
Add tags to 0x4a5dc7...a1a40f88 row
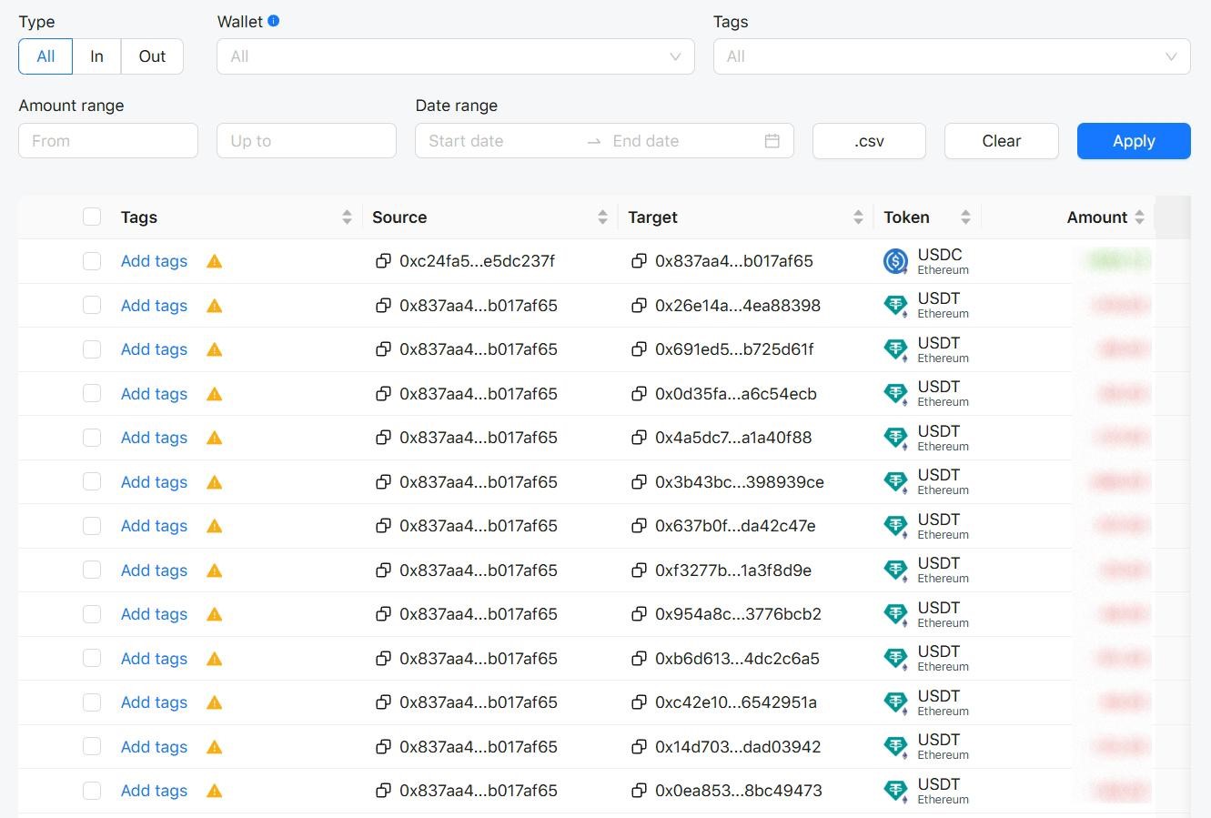coord(154,438)
